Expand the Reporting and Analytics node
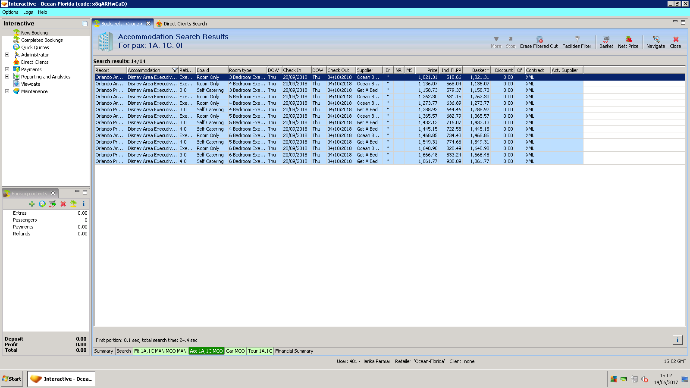Image resolution: width=690 pixels, height=388 pixels. click(x=7, y=77)
